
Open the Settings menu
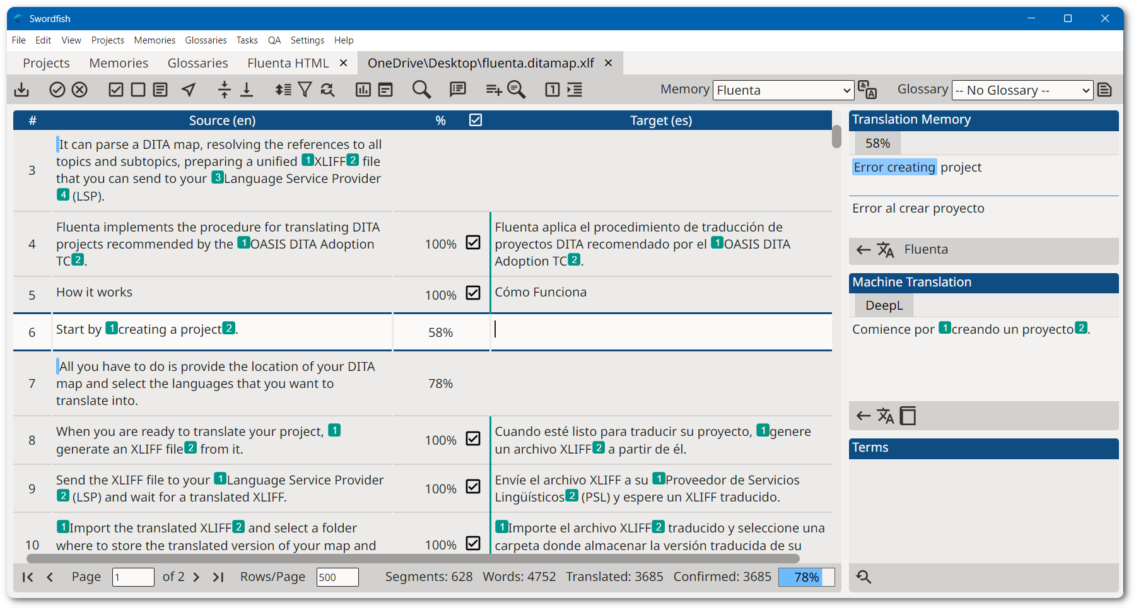coord(307,40)
